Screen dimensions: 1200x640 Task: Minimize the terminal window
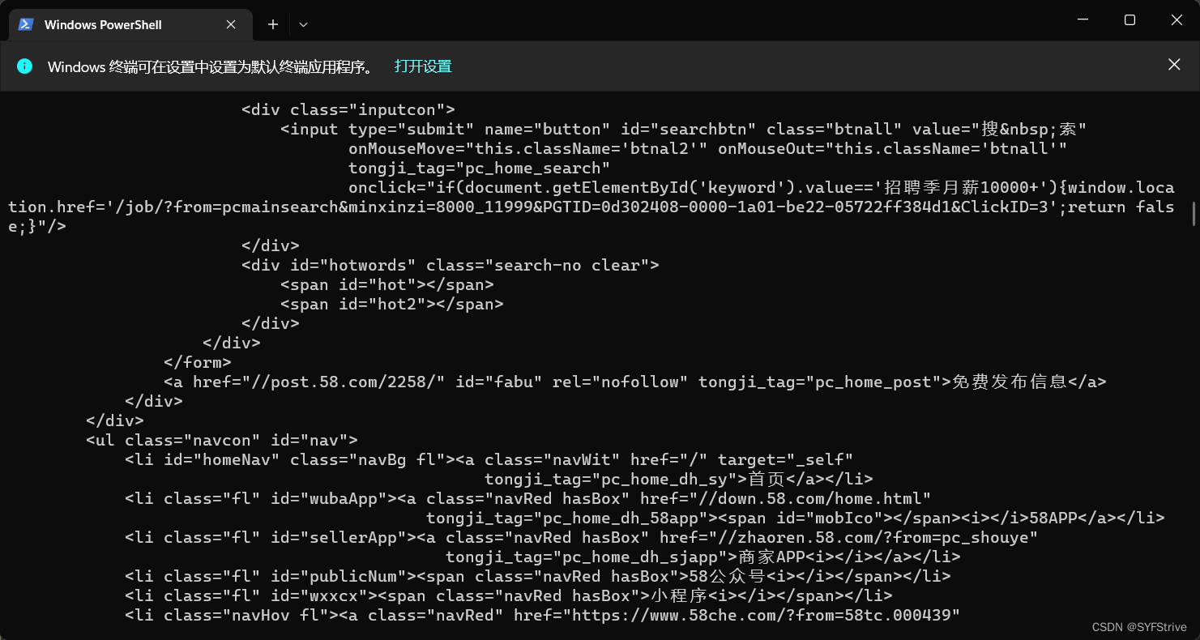point(1083,20)
